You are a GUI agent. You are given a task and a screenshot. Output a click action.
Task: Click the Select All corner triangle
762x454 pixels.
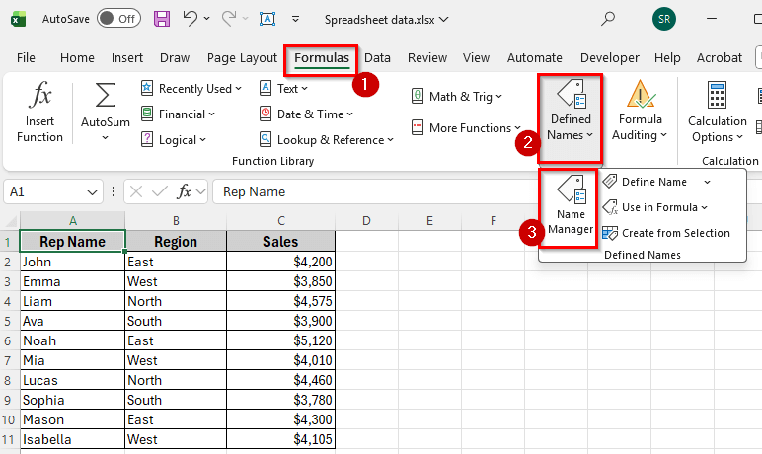point(10,221)
